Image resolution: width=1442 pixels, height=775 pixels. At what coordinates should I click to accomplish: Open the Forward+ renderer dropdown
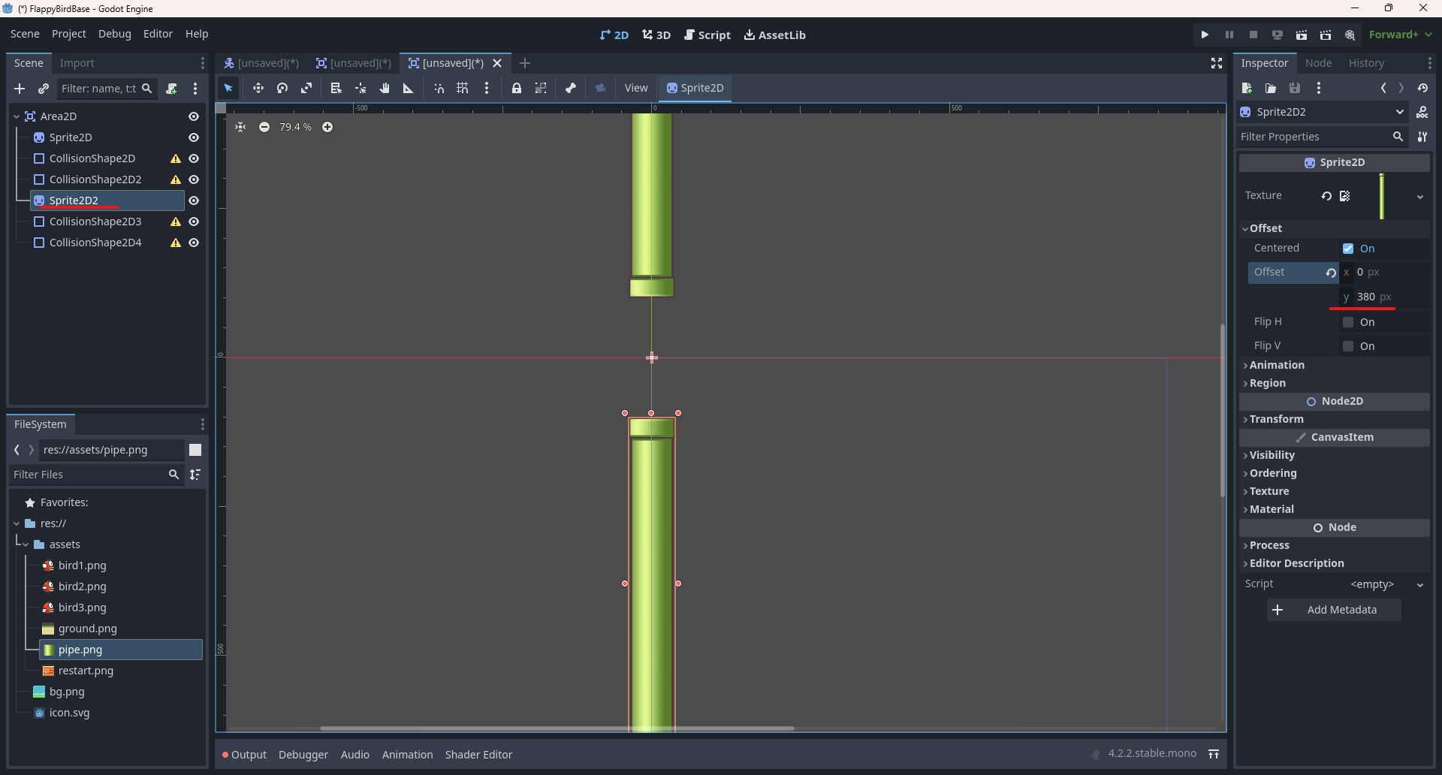tap(1400, 35)
